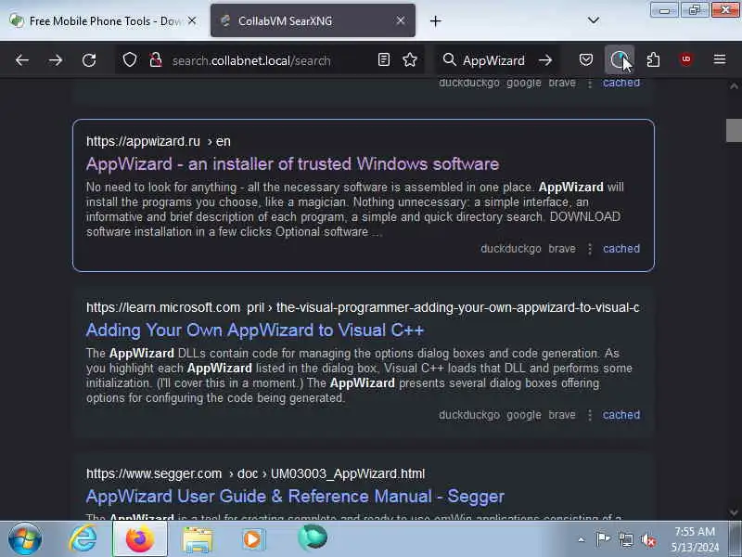Image resolution: width=742 pixels, height=557 pixels.
Task: Open cached link for appwizard.ru result
Action: point(620,249)
